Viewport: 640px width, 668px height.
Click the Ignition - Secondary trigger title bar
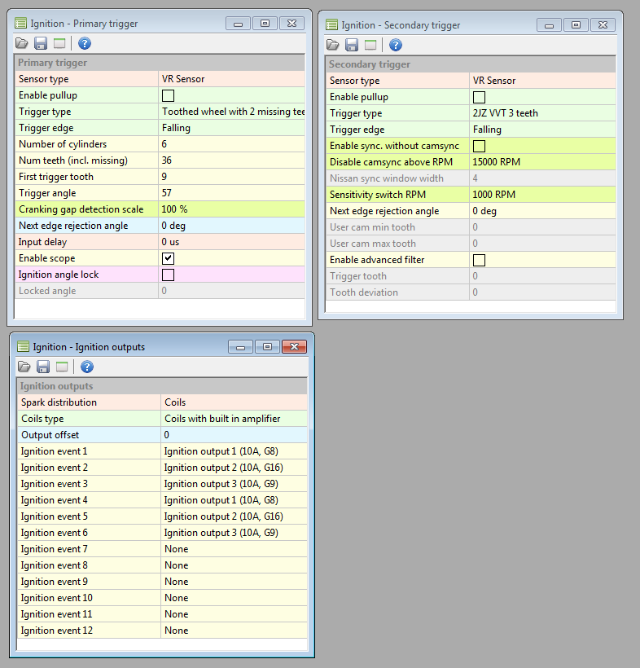coord(432,24)
